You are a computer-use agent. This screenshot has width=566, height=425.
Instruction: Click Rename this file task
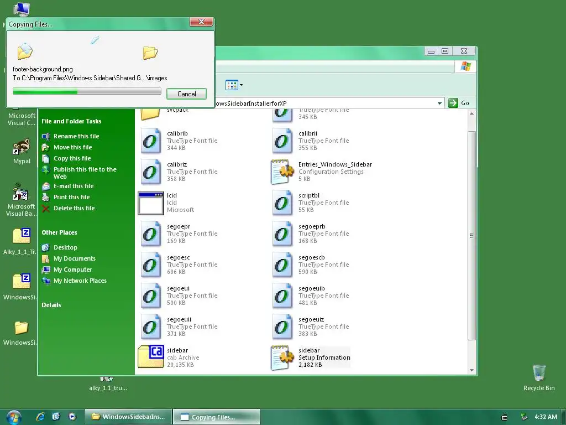pyautogui.click(x=76, y=136)
